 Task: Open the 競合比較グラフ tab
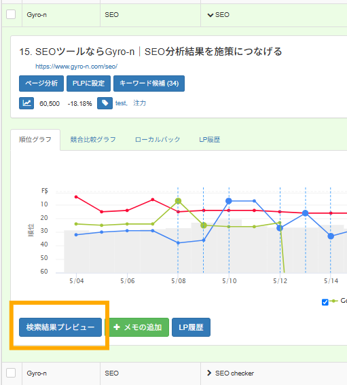tap(93, 139)
